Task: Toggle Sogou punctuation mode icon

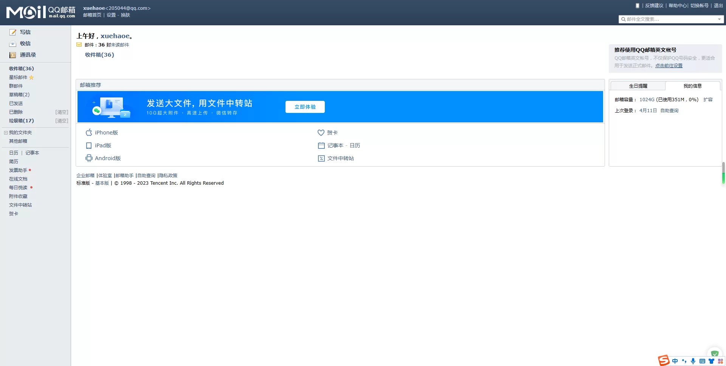Action: pos(684,361)
